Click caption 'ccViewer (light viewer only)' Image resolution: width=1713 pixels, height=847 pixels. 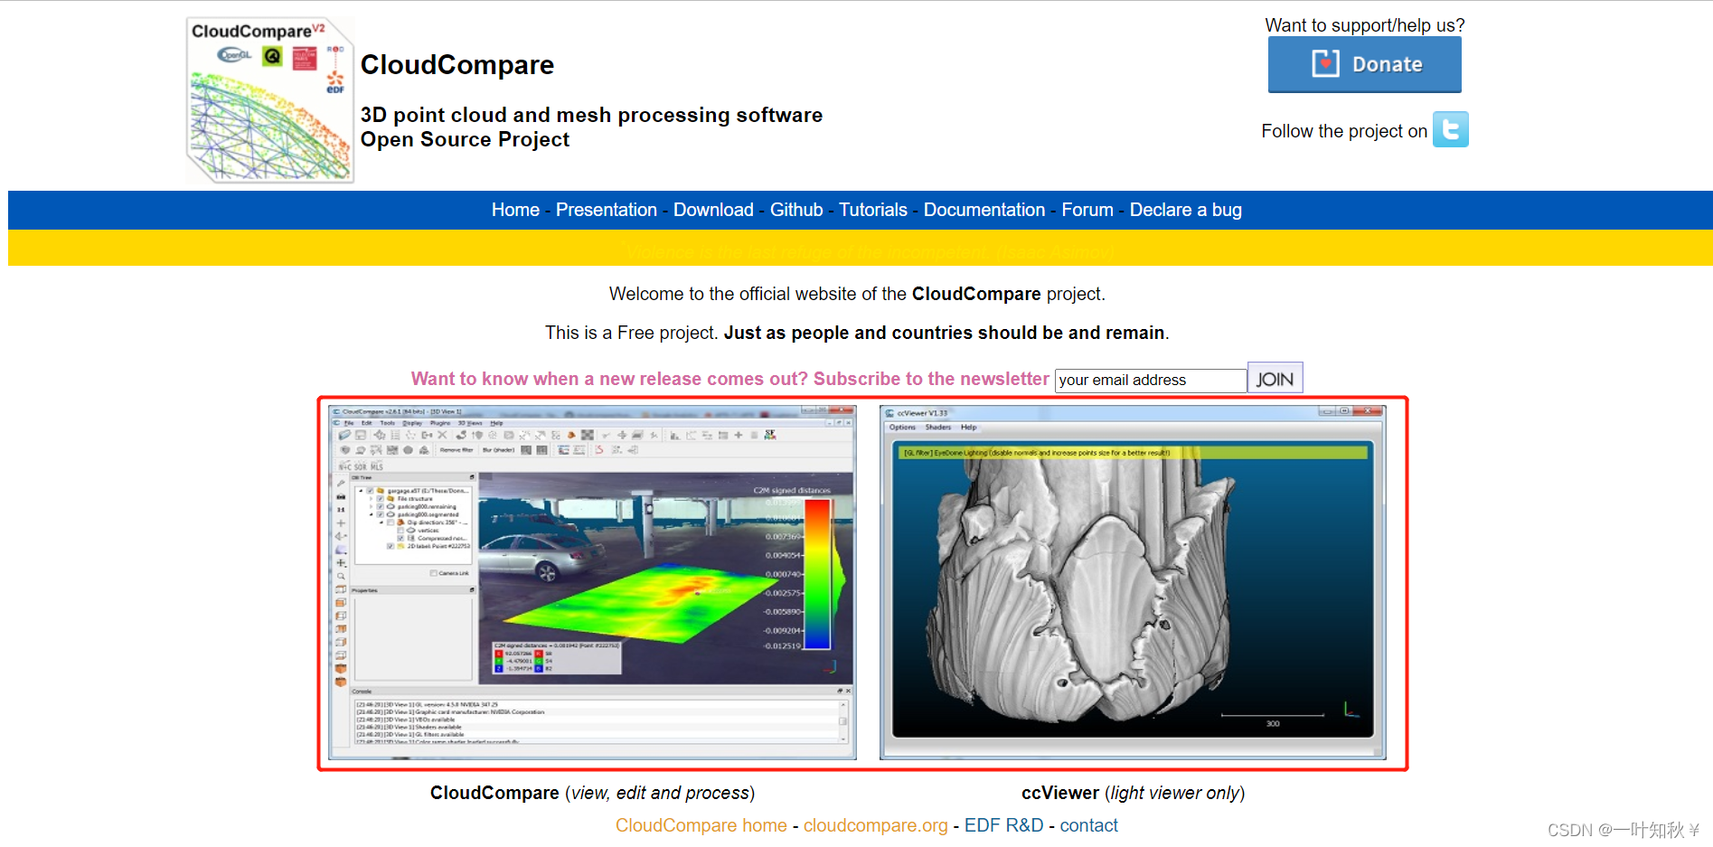pos(1133,793)
